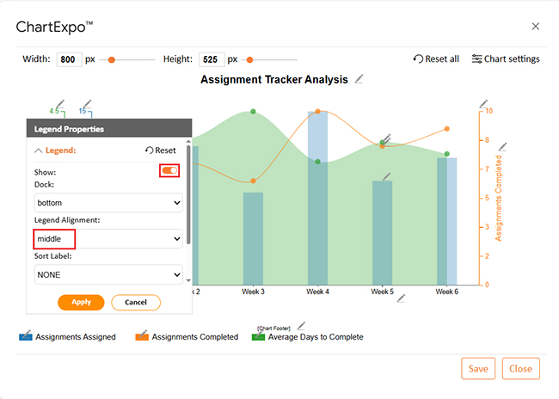Viewport: 559px width, 399px height.
Task: Apply the legend settings
Action: click(x=81, y=303)
